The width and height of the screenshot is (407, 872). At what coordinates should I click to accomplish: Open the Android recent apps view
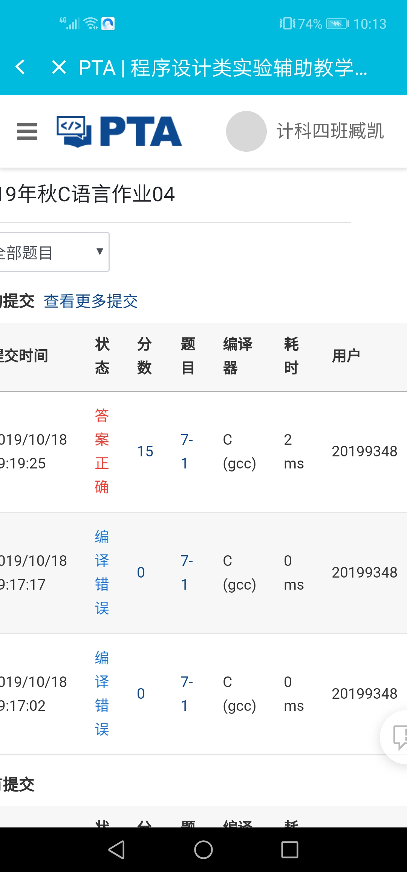[289, 850]
